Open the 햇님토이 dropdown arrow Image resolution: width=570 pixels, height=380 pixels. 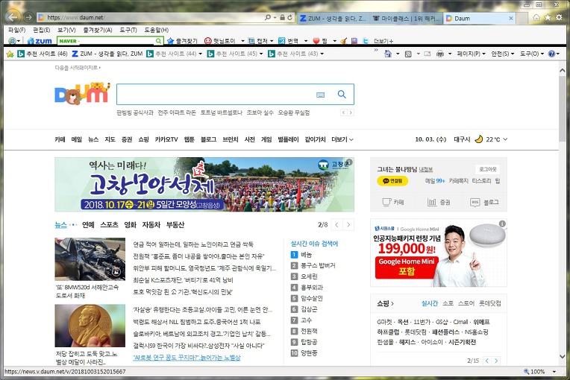242,41
